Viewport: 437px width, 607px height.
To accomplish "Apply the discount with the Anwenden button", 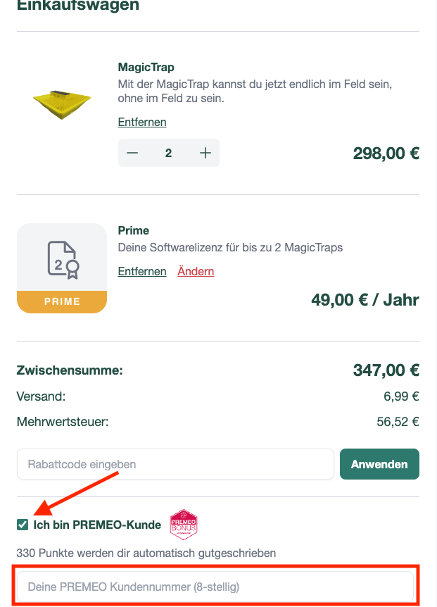I will tap(379, 464).
